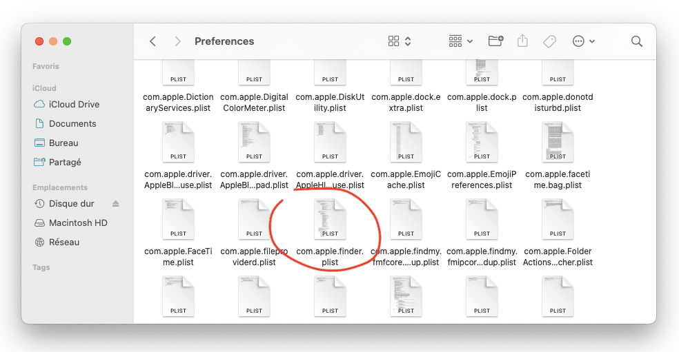Click the com.apple.dock.plist file name

point(482,103)
